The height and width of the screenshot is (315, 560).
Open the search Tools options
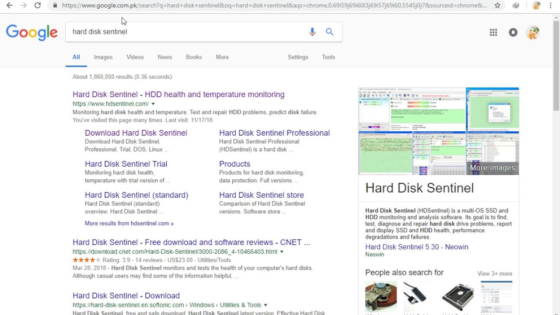329,57
